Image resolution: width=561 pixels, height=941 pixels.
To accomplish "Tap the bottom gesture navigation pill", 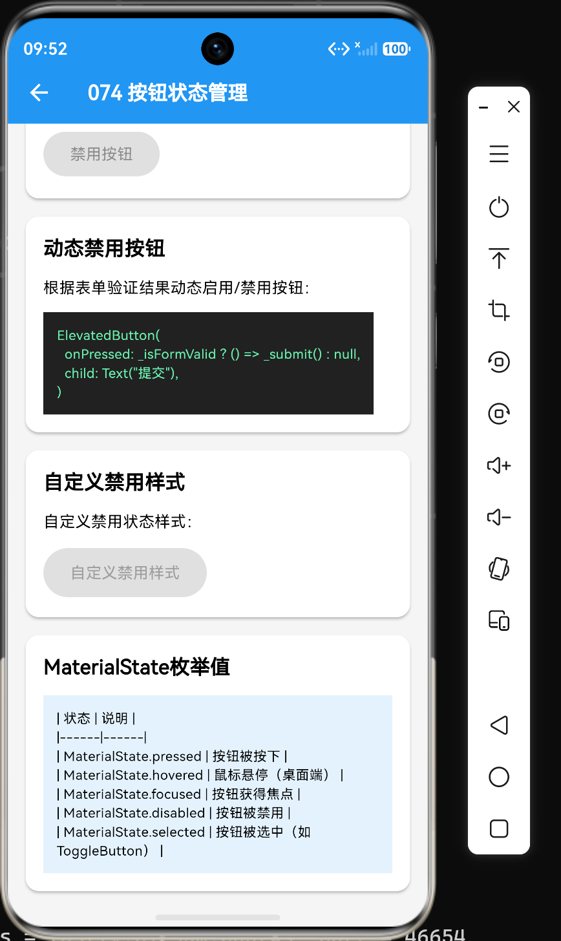I will [218, 918].
